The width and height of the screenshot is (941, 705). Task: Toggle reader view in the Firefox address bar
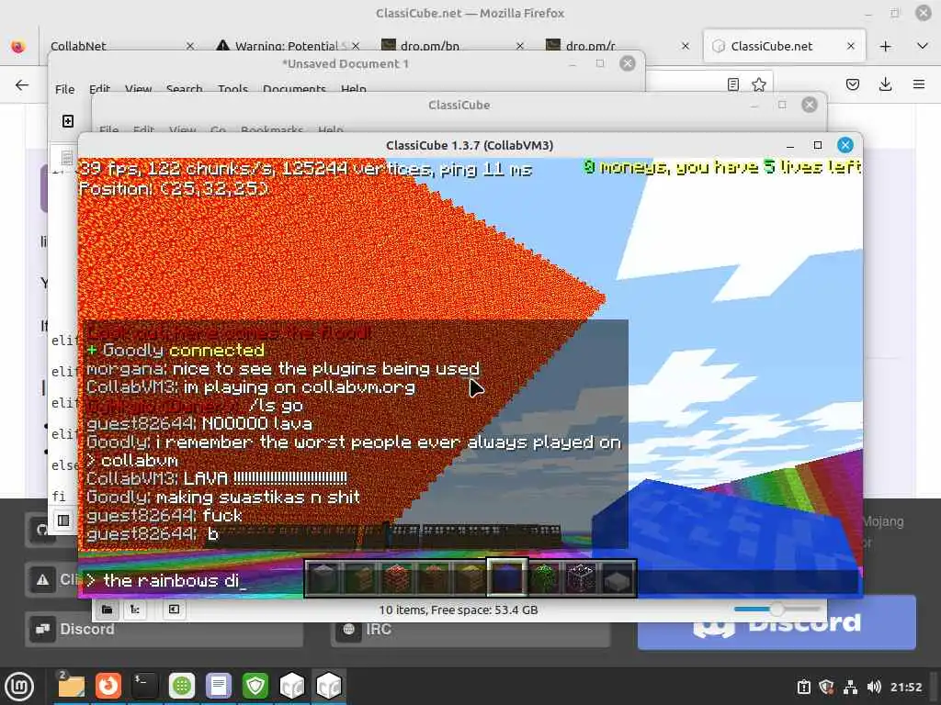tap(732, 84)
